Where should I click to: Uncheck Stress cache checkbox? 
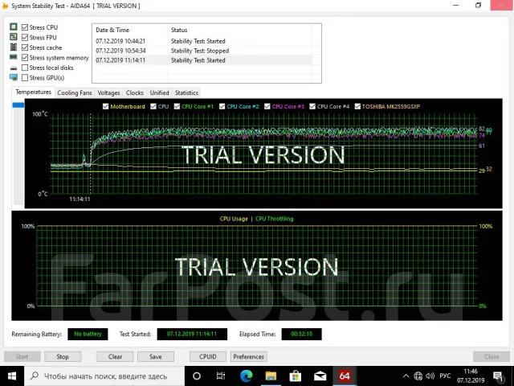point(25,47)
